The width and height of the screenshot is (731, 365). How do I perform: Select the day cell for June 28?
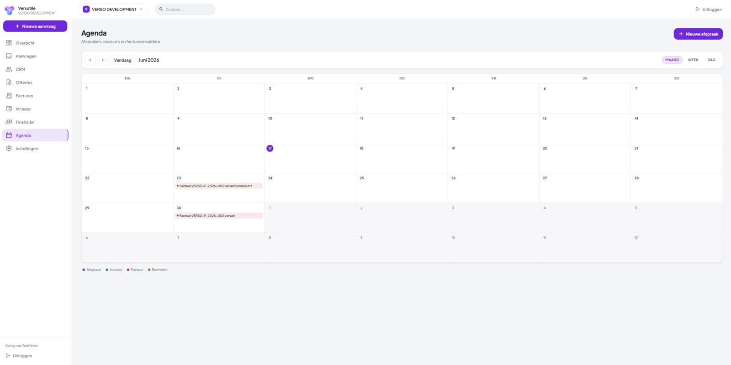click(x=677, y=188)
